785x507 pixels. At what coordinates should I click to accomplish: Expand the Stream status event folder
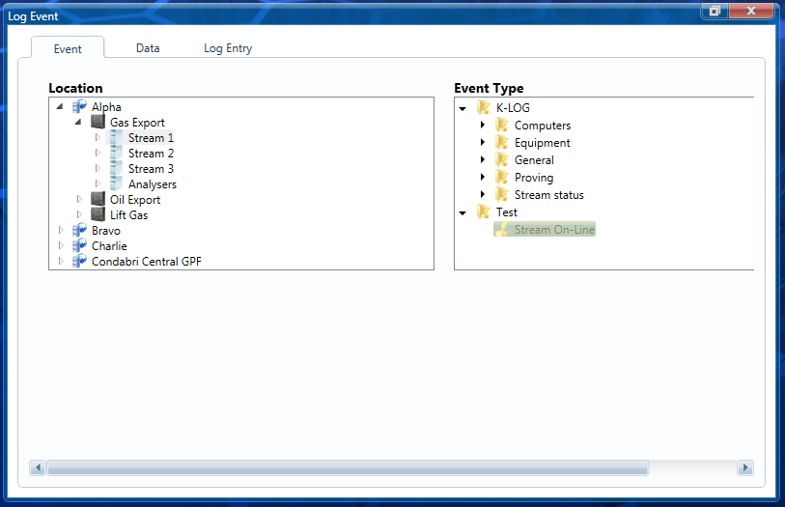[482, 194]
